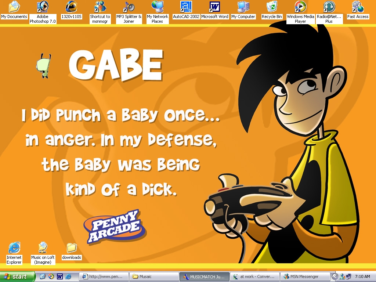Select the 1320v1105 helmet icon

[x=71, y=7]
